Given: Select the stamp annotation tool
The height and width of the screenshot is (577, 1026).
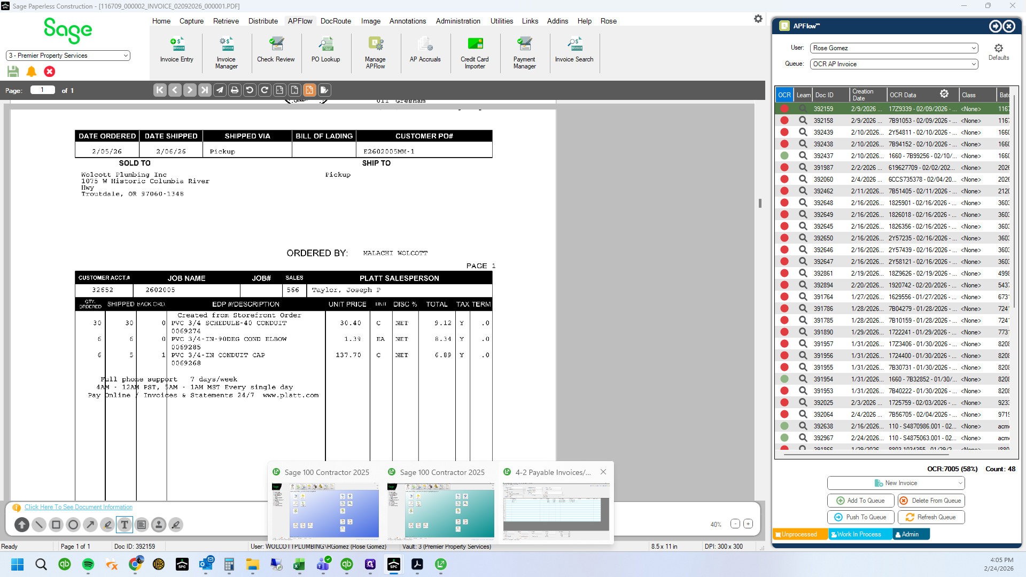Looking at the screenshot, I should (x=159, y=525).
